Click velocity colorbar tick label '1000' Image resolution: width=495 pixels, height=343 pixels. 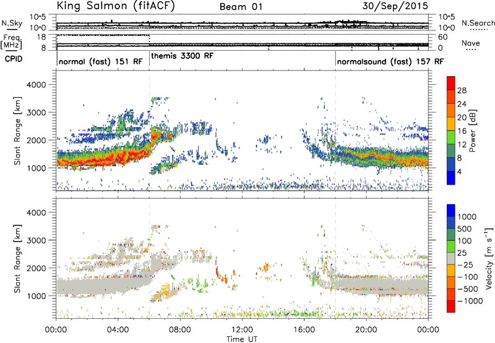pyautogui.click(x=467, y=217)
